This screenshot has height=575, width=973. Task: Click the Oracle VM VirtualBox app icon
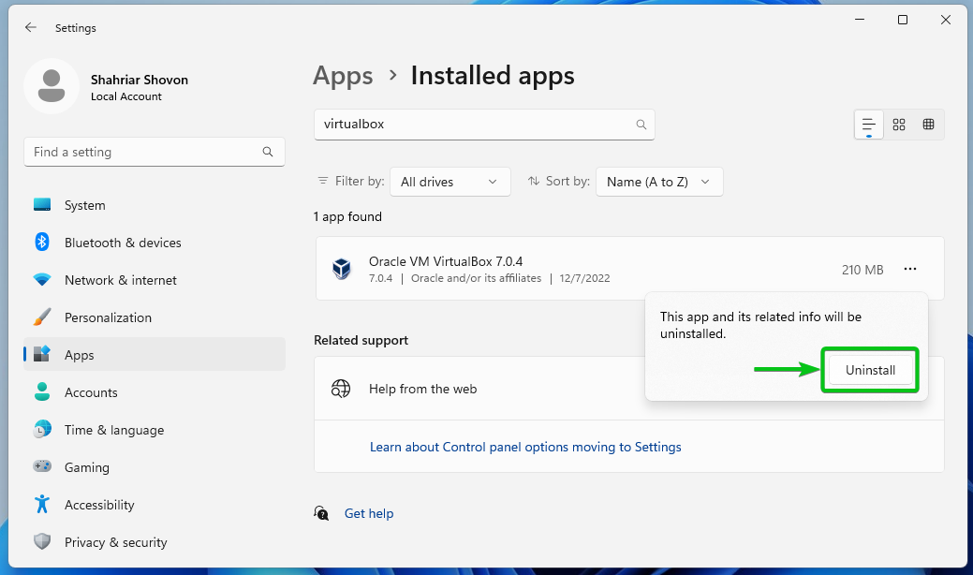342,270
